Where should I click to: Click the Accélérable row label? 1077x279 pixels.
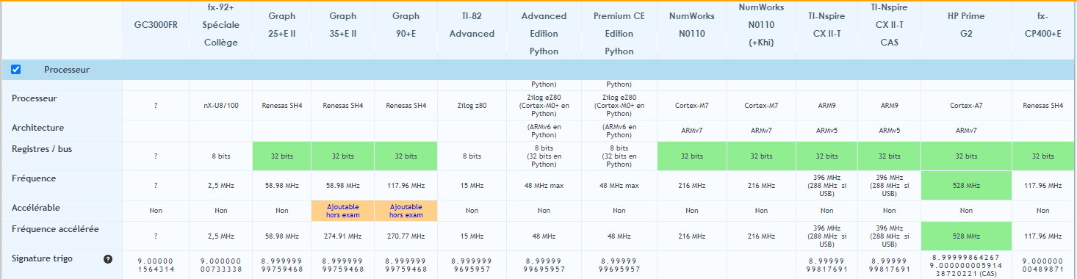[36, 207]
